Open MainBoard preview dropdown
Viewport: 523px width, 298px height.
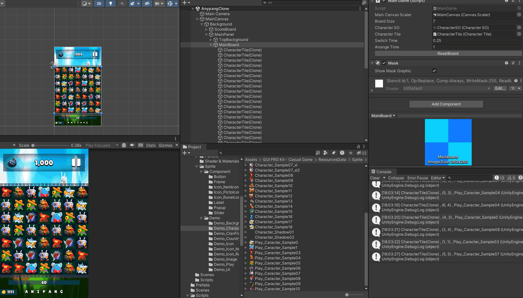tap(383, 116)
